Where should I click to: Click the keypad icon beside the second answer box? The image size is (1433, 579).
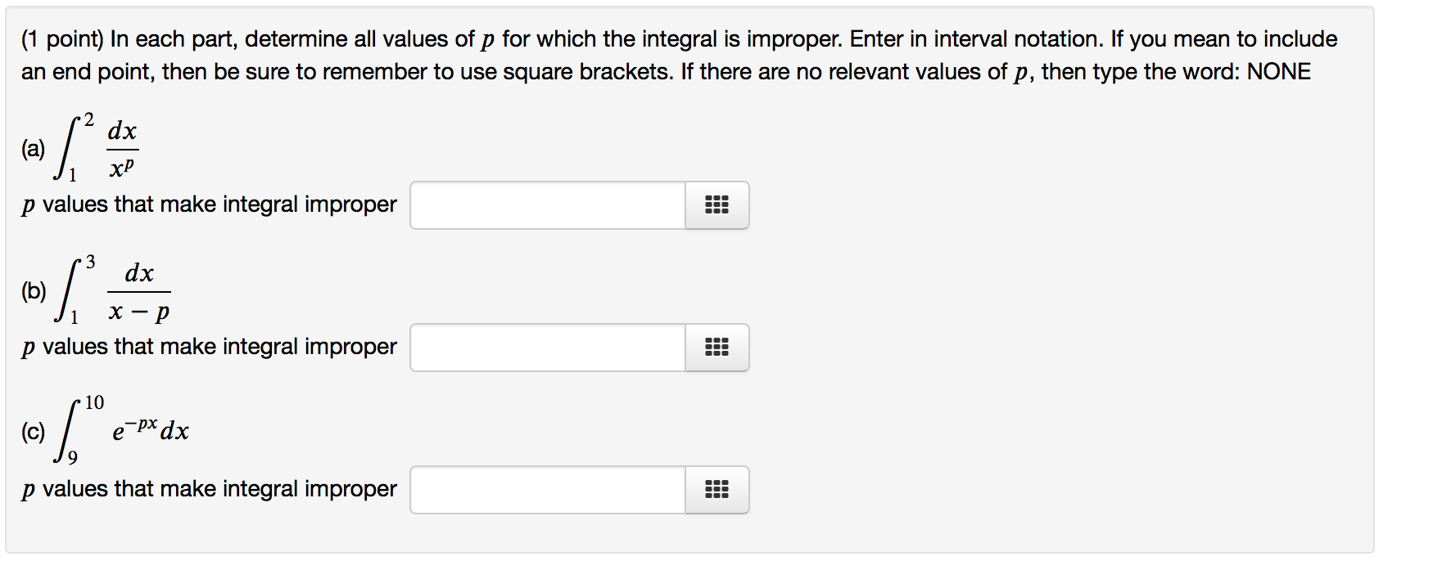716,348
